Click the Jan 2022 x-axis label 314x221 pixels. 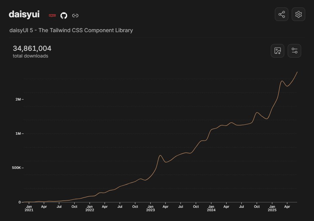click(x=90, y=208)
